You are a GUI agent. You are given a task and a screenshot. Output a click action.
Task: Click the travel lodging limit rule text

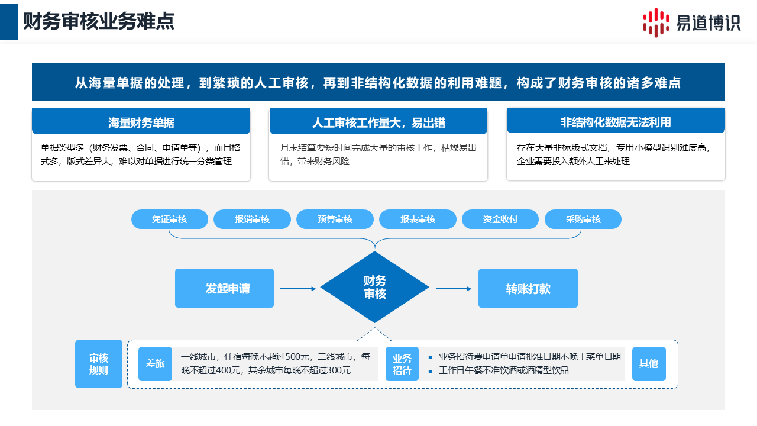click(x=276, y=363)
